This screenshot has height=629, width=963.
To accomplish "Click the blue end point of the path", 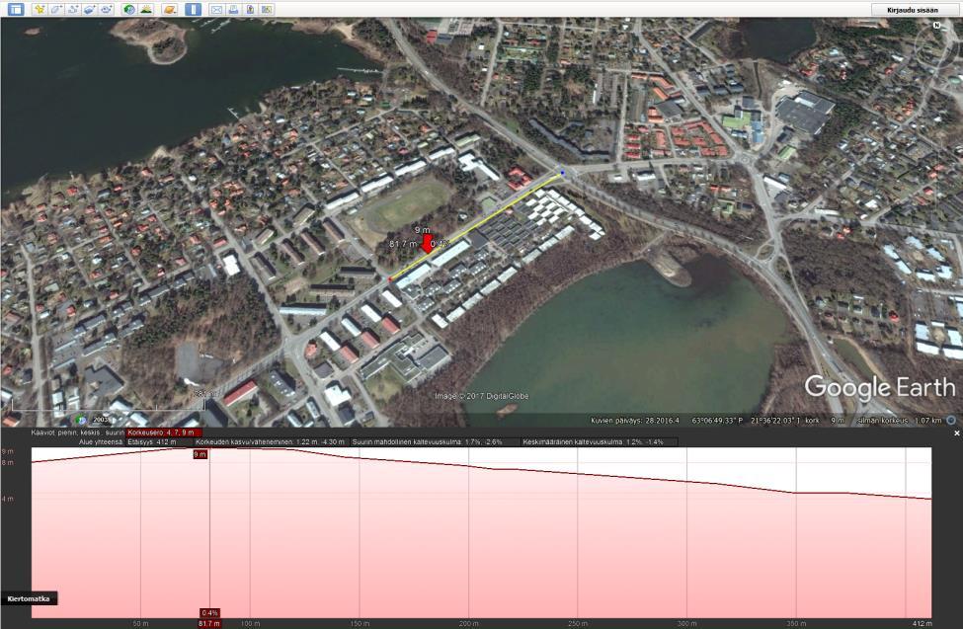I will (x=563, y=173).
